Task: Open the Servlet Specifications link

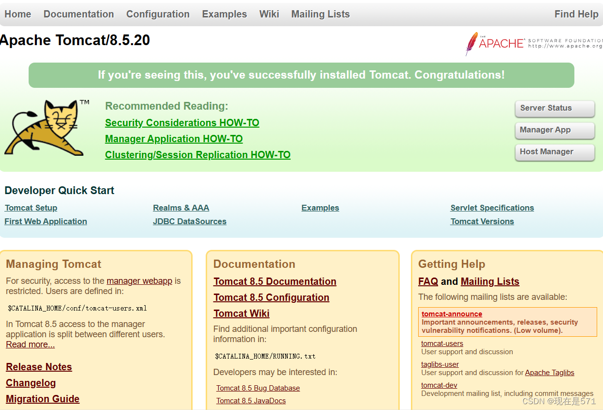Action: coord(492,208)
